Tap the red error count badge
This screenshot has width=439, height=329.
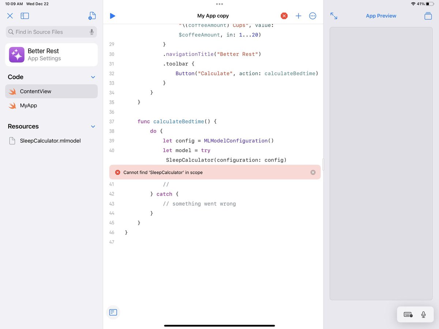[284, 16]
